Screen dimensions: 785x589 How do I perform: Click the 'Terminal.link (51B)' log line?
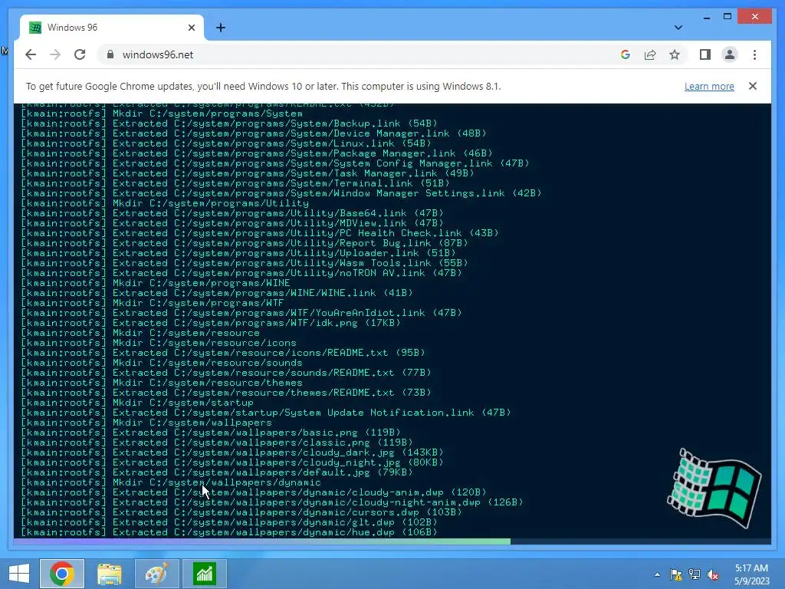[235, 183]
